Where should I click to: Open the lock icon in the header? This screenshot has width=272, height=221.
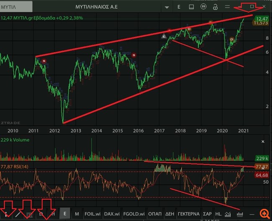(x=215, y=7)
